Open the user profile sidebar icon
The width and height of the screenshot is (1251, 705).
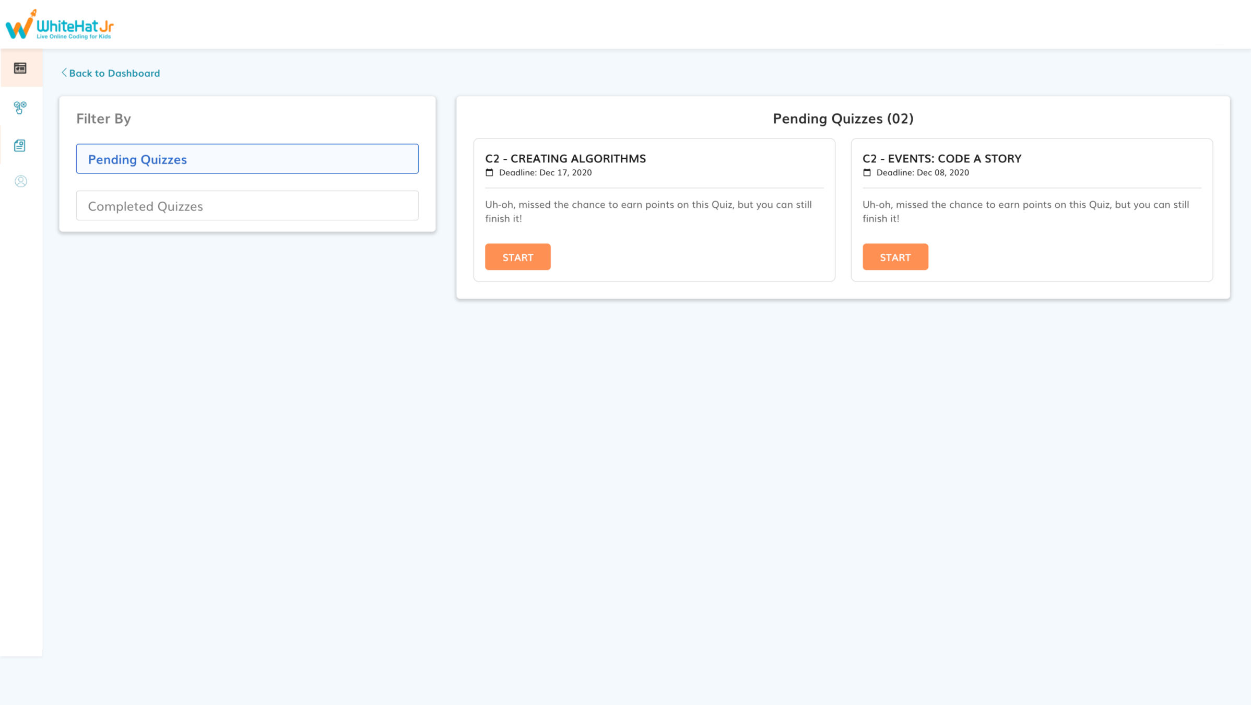(21, 181)
